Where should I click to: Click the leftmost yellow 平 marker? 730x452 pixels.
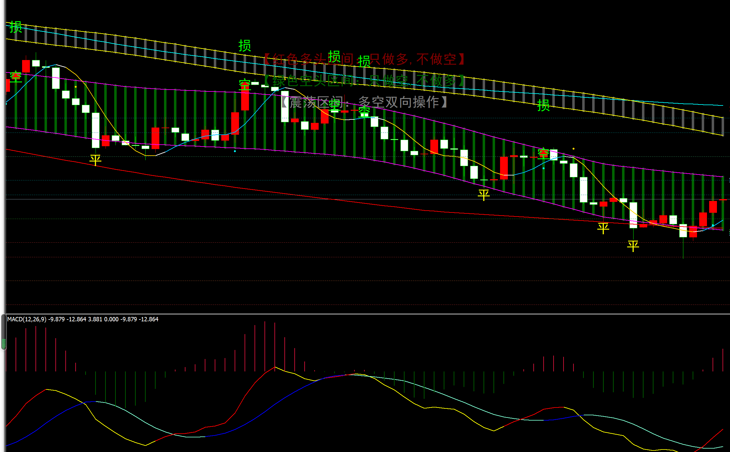point(95,160)
